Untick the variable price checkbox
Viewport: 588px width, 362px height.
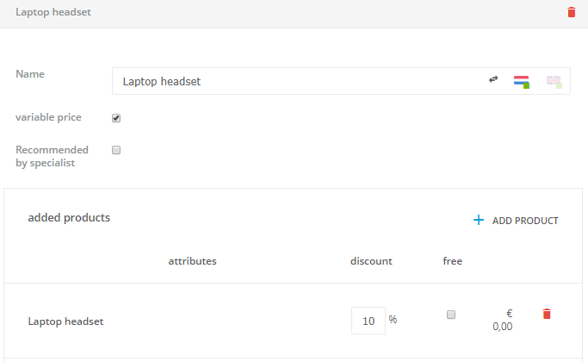116,118
